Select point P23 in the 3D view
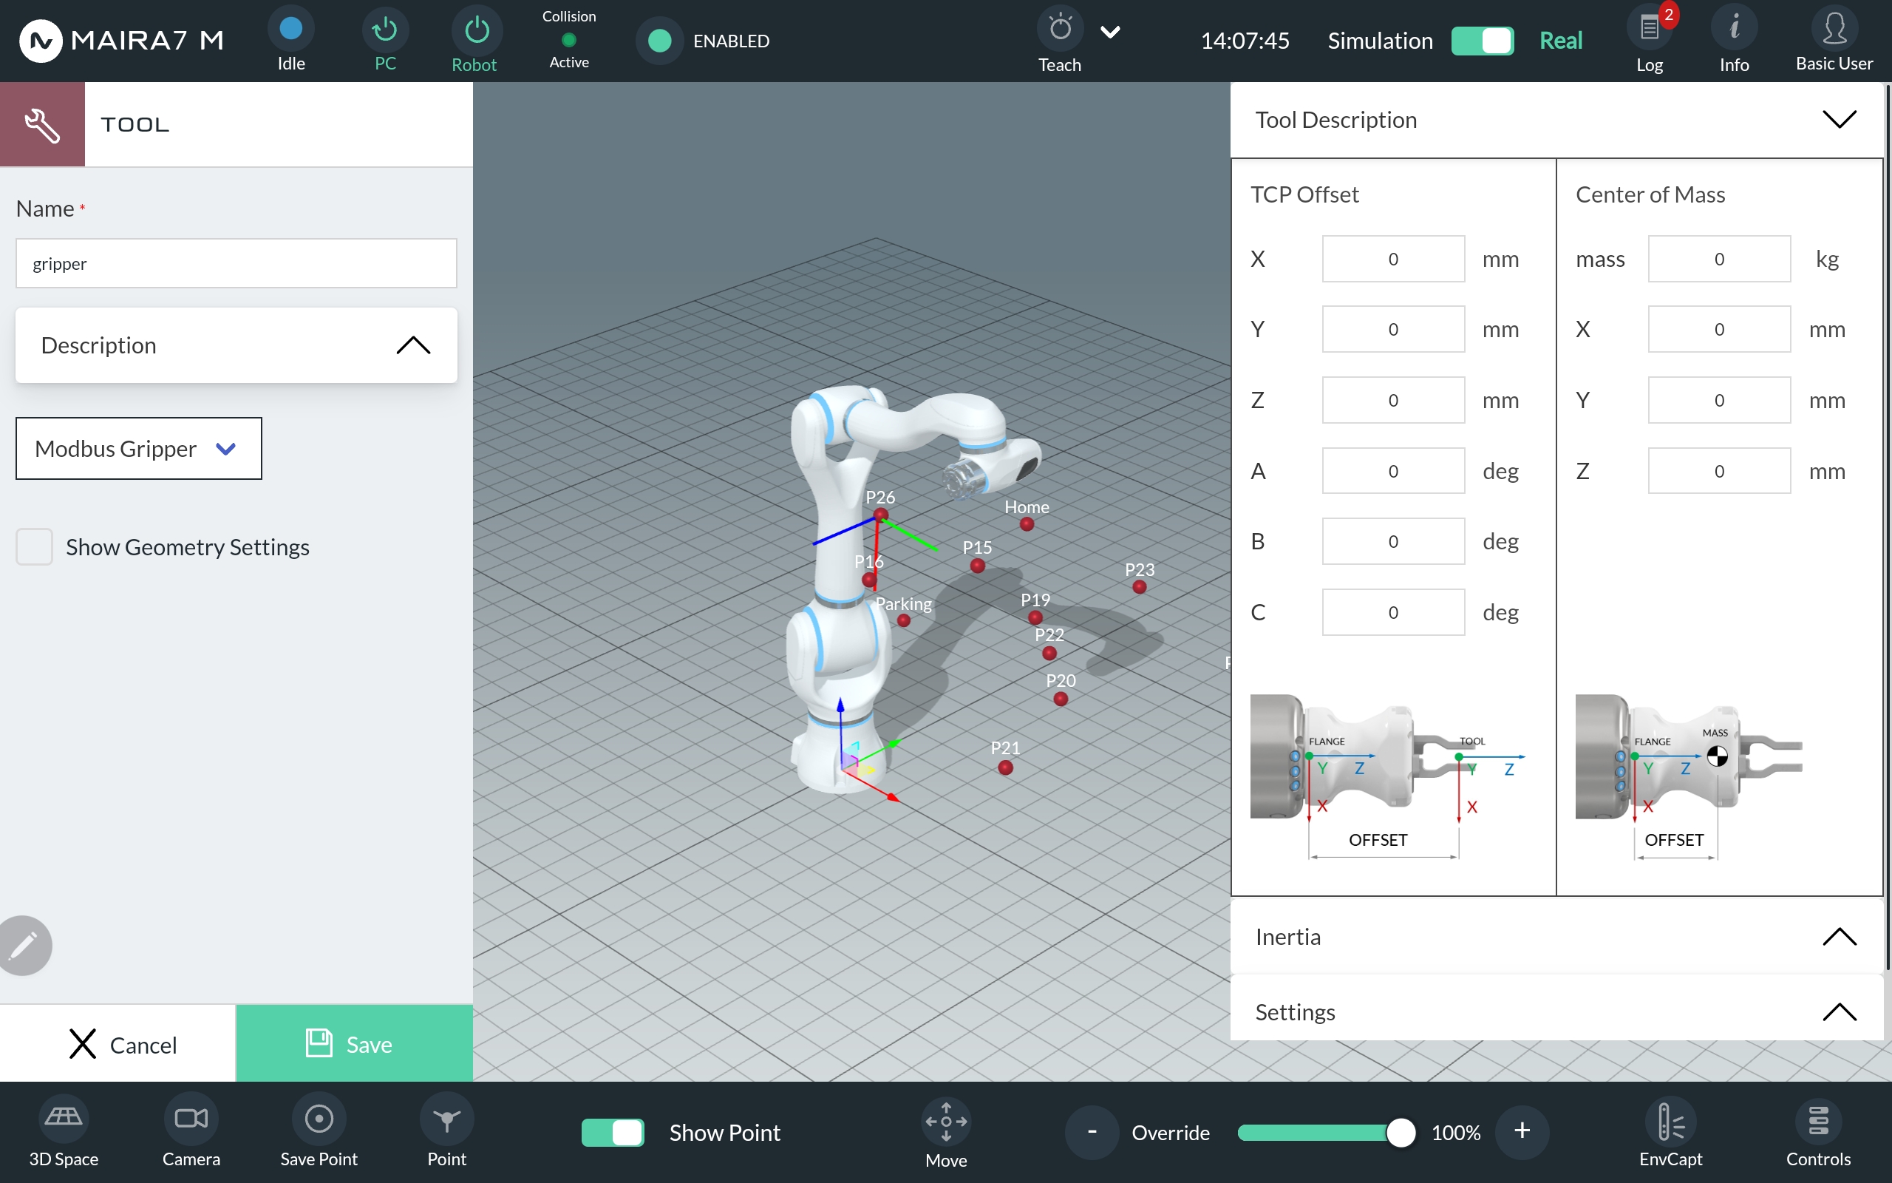This screenshot has height=1183, width=1892. tap(1139, 587)
